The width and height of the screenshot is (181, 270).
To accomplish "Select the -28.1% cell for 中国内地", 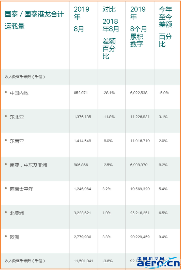I will pos(109,93).
